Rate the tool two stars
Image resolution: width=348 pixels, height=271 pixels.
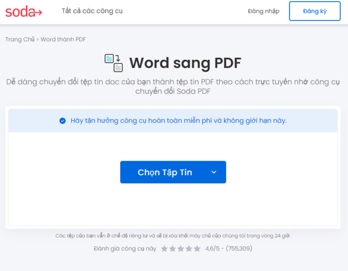[x=172, y=249]
